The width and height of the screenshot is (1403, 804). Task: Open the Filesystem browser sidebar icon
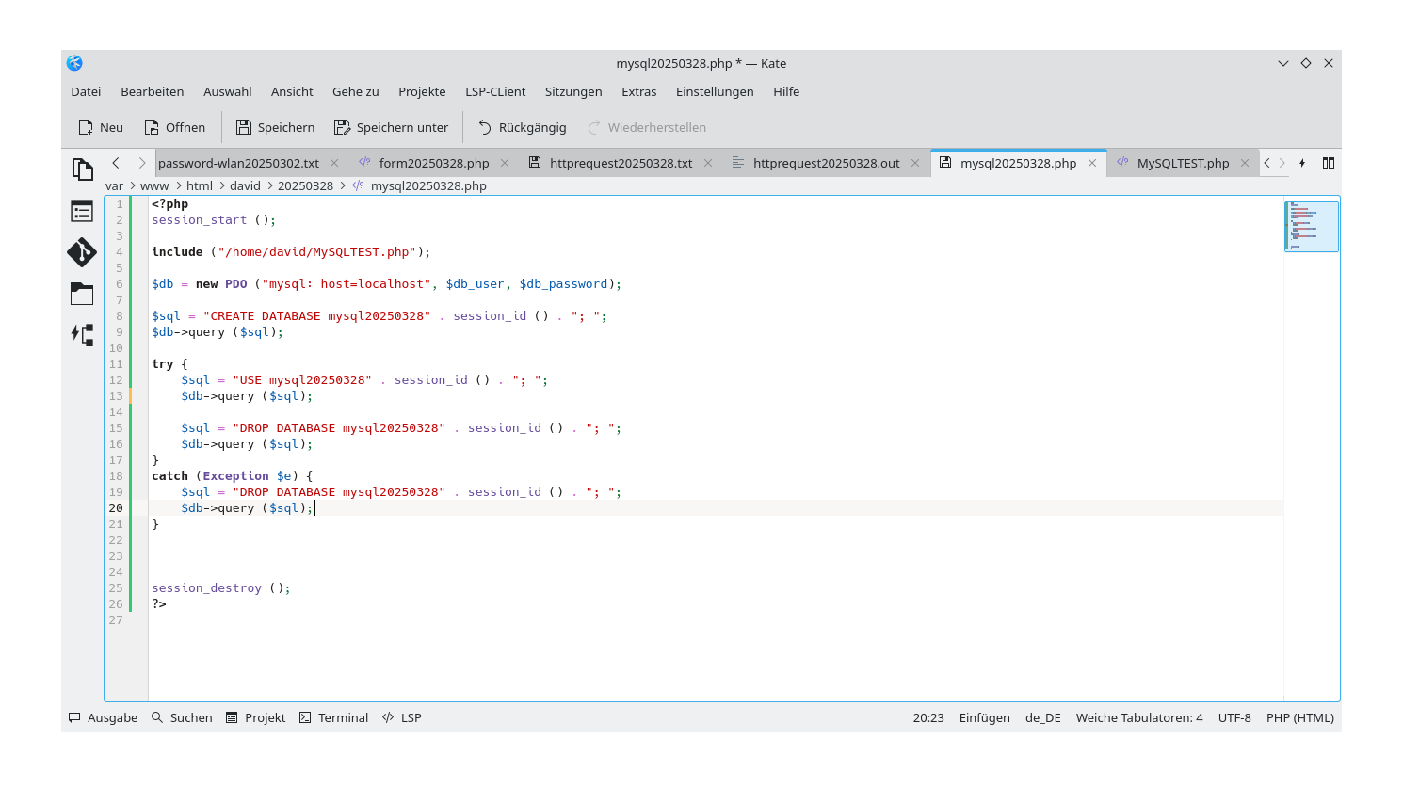coord(82,293)
